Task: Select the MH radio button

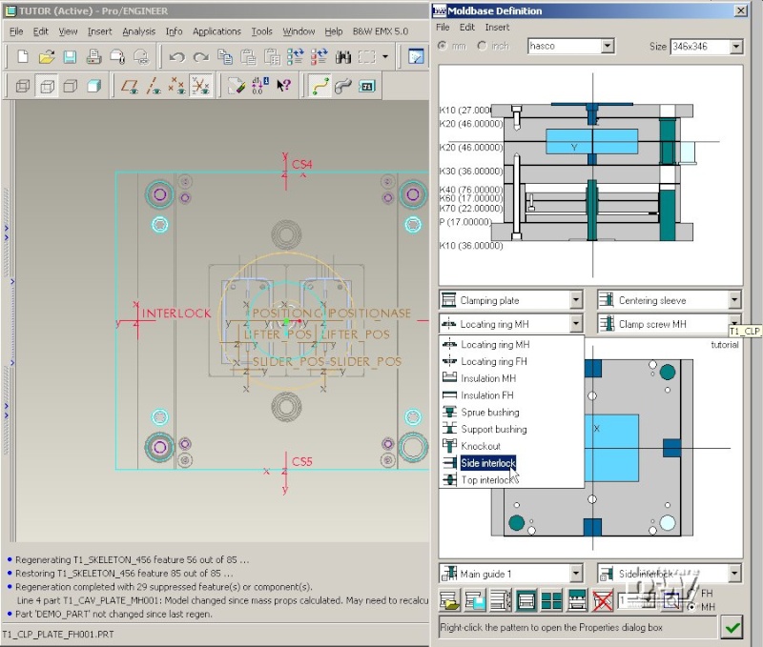Action: point(692,607)
